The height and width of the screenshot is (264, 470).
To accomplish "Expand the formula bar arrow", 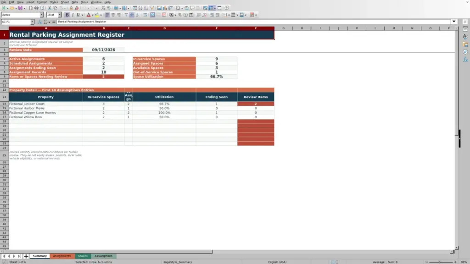I will [x=454, y=22].
